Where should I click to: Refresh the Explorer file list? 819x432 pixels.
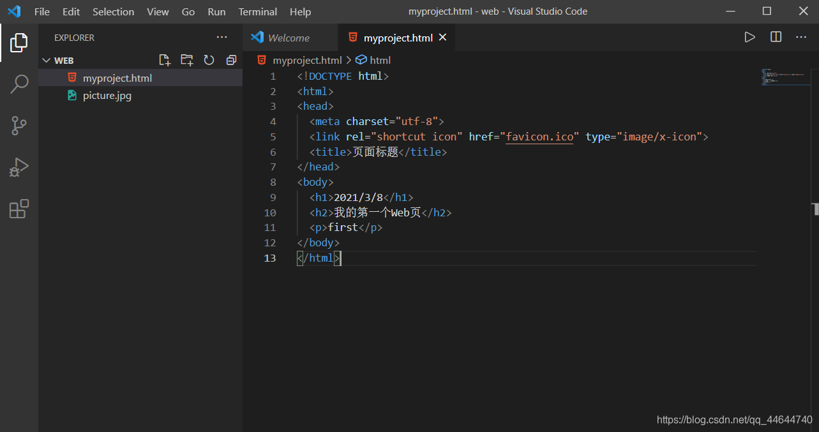[209, 60]
